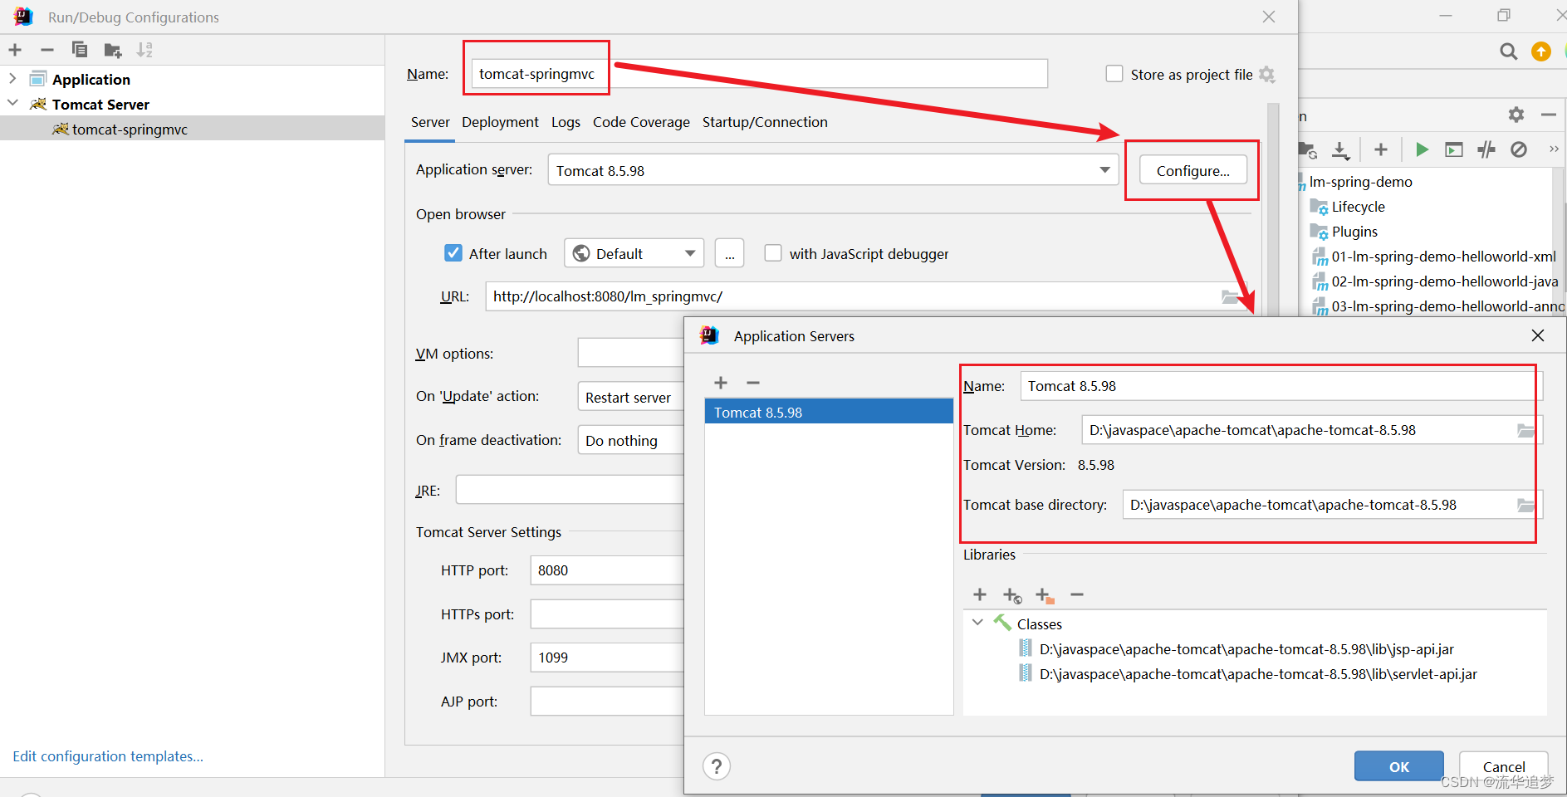Click OK in Application Servers dialog
The height and width of the screenshot is (797, 1567).
click(1399, 766)
